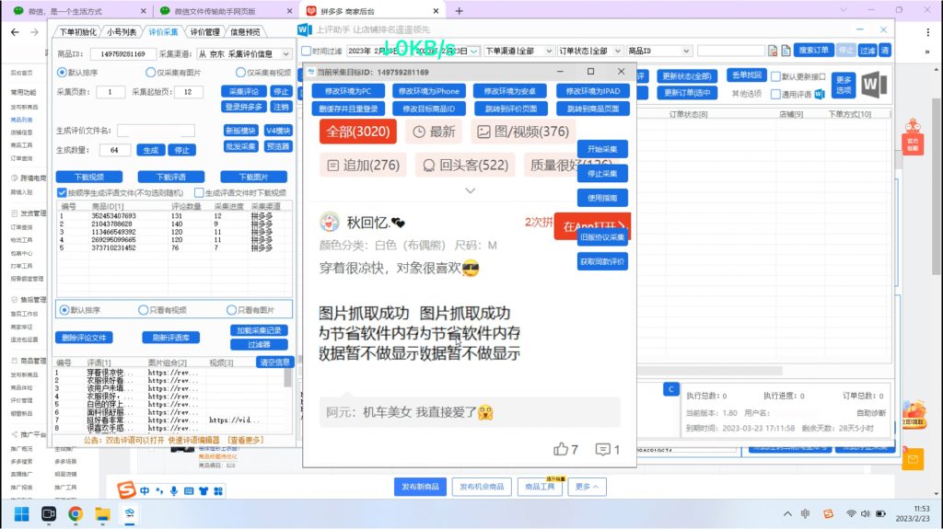
Task: Click the Sogou microphone voice input icon
Action: tap(174, 491)
